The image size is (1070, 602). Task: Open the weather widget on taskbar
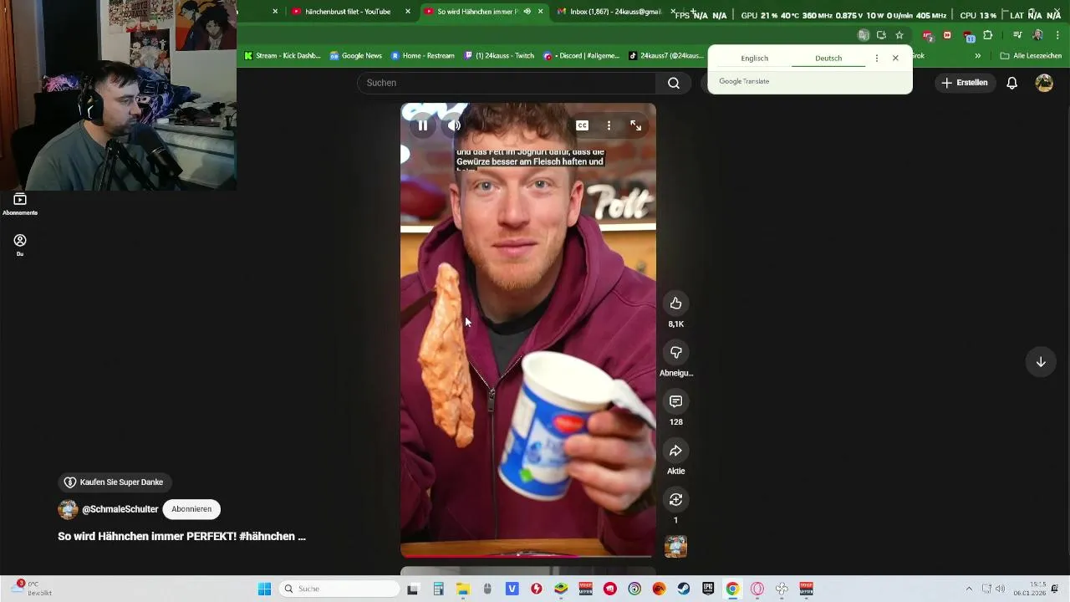pos(31,589)
